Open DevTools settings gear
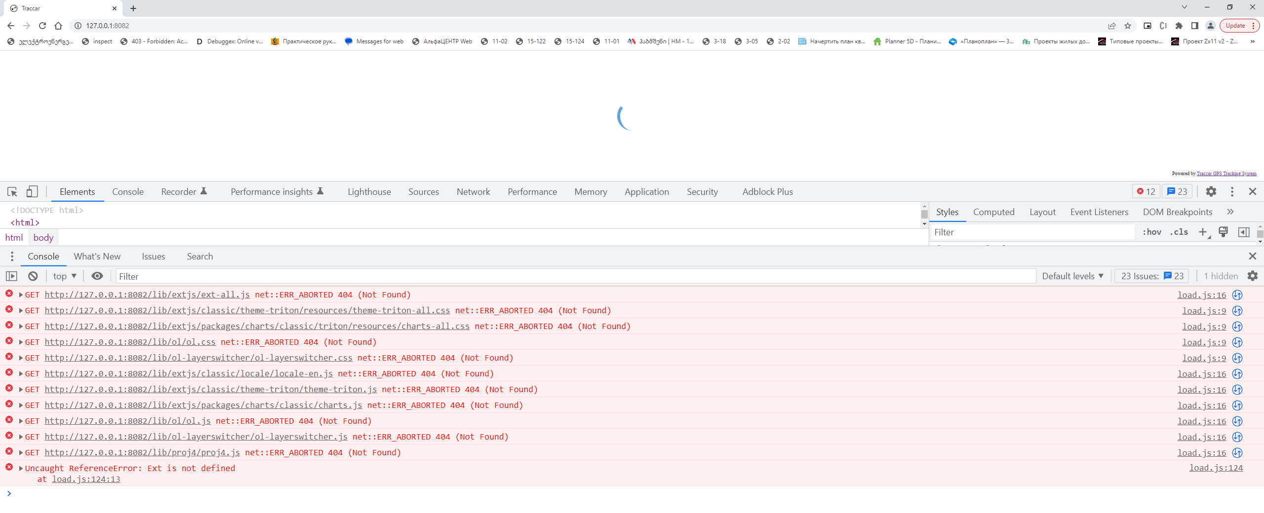Screen dimensions: 1264x513 pyautogui.click(x=1211, y=191)
